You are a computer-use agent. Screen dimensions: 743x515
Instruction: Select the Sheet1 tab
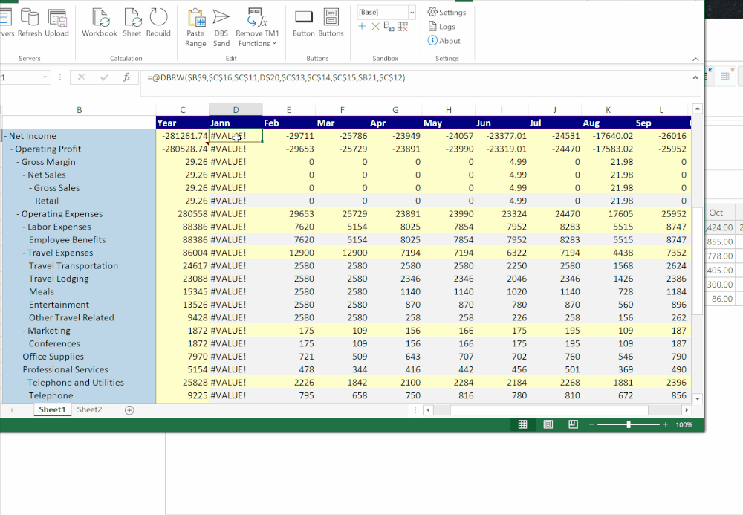pos(52,409)
